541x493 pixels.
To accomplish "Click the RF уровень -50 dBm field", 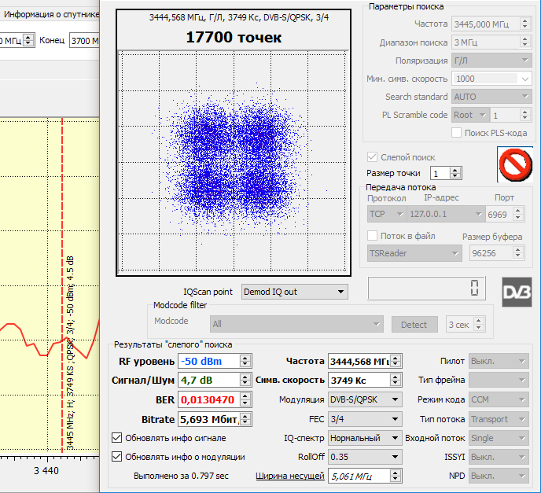I will 209,361.
